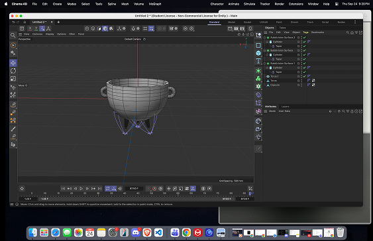Switch to the Layers tab
The height and width of the screenshot is (241, 373).
(x=286, y=107)
